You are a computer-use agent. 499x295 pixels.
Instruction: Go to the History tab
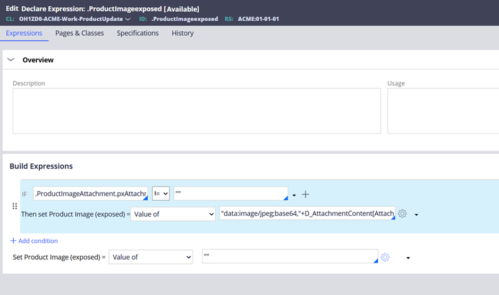[182, 33]
